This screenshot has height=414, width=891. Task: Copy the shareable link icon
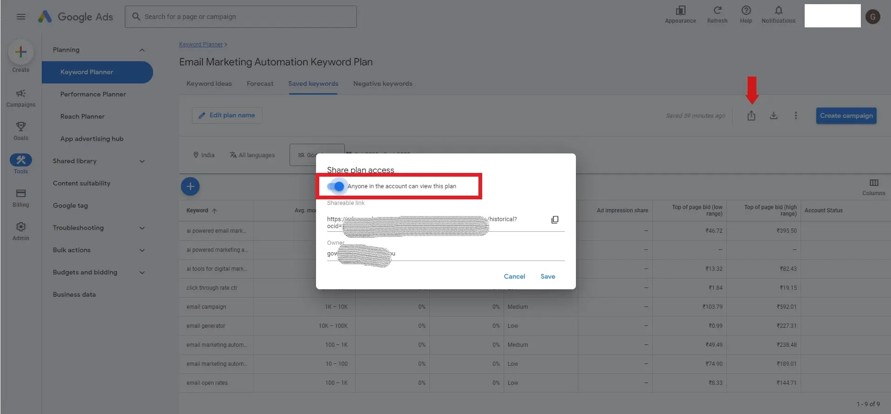(x=555, y=220)
